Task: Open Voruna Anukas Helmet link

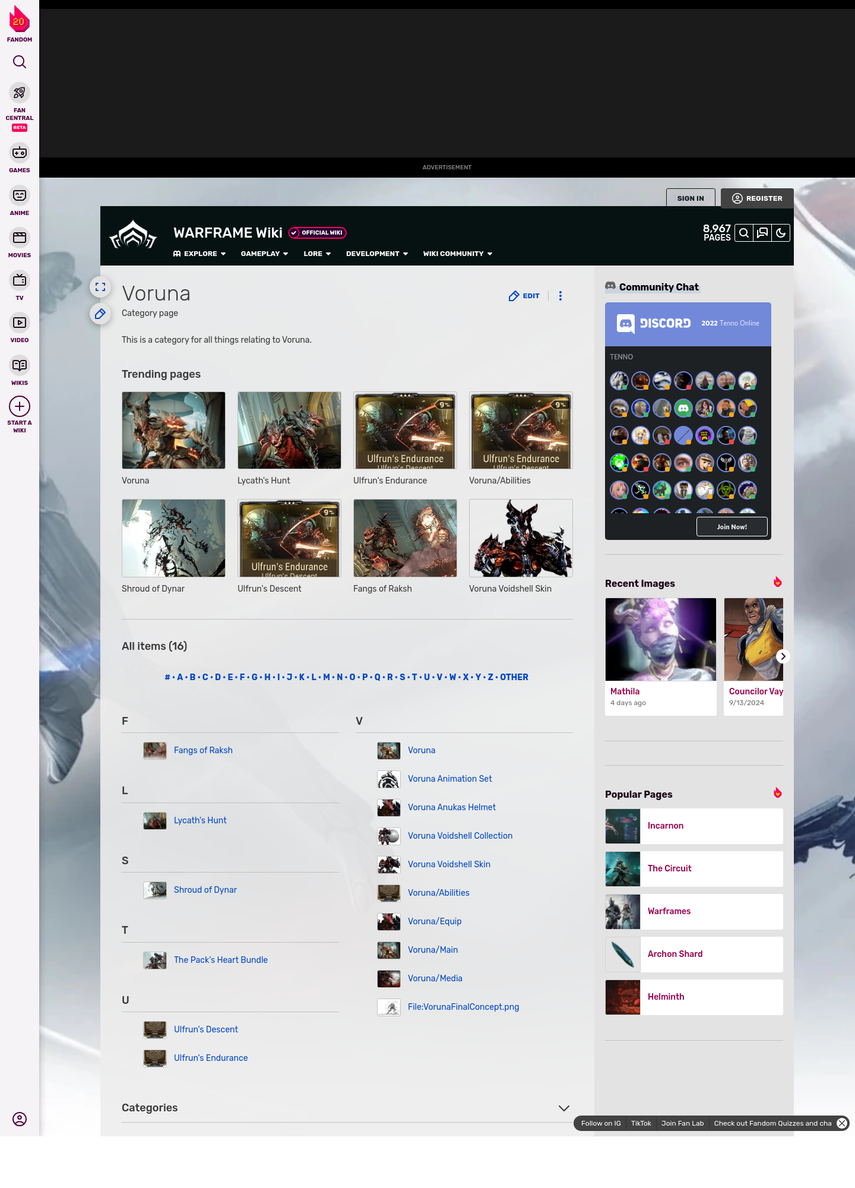Action: pos(452,807)
